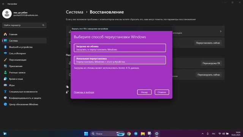Screen dimensions: 243x137
Task: Open the Помощь в выборе link
Action: click(84, 92)
